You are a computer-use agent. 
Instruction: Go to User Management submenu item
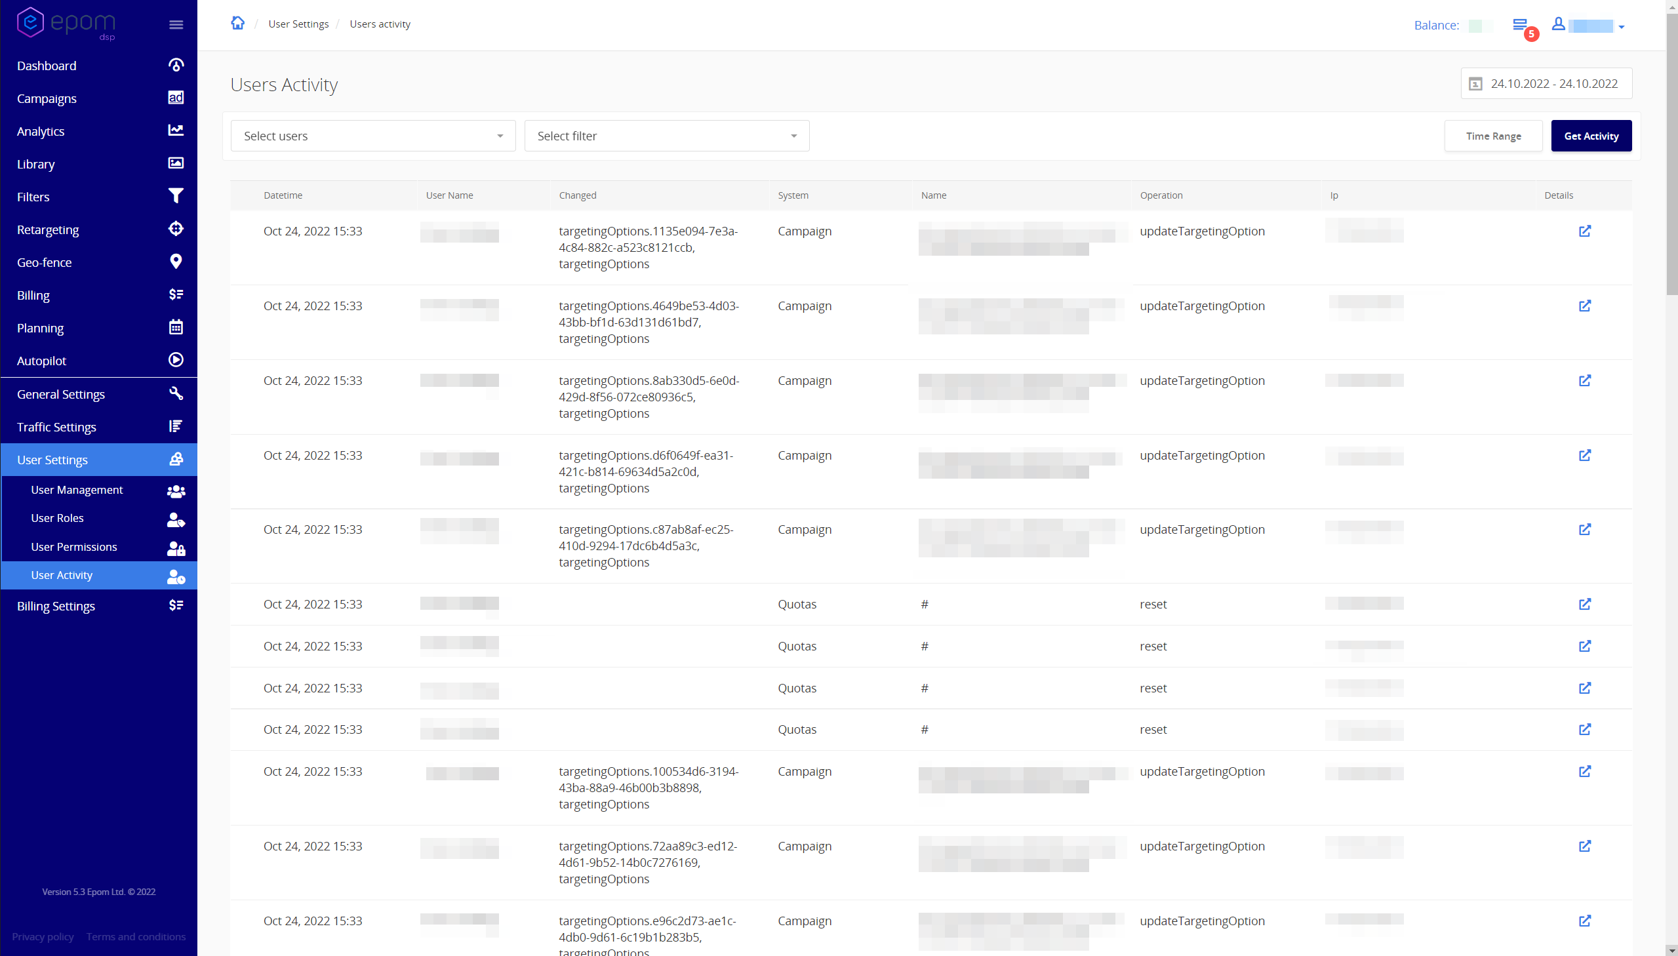tap(77, 490)
